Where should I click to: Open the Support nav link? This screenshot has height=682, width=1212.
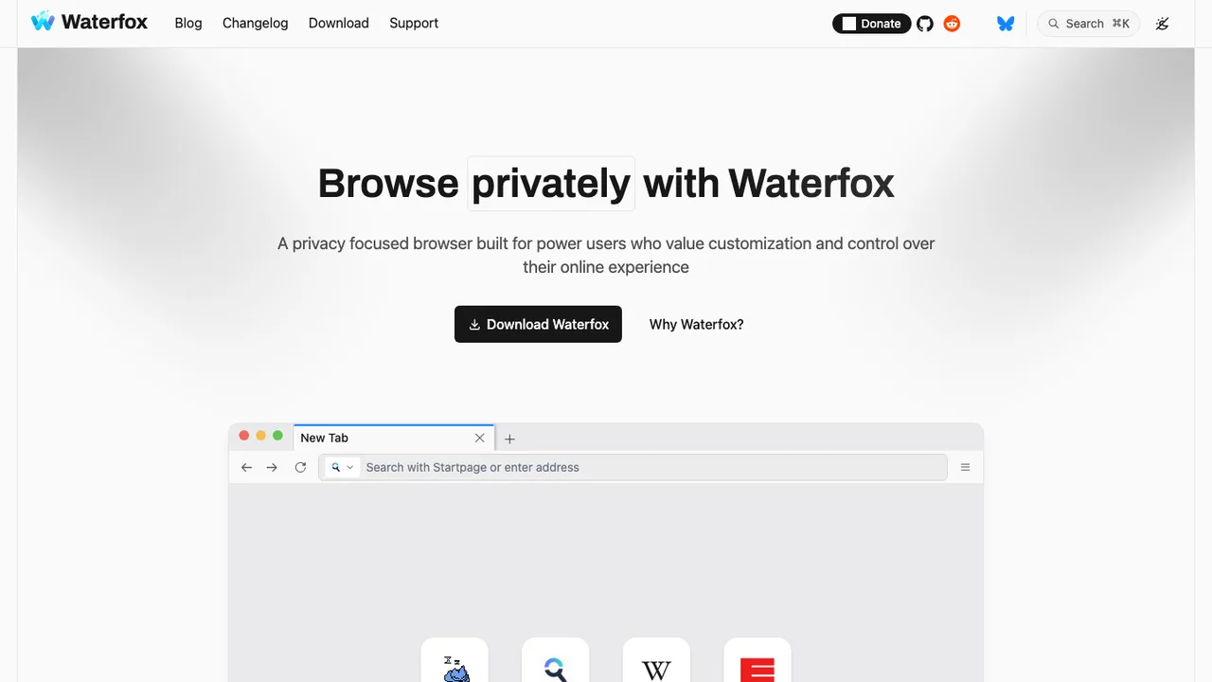pos(414,23)
